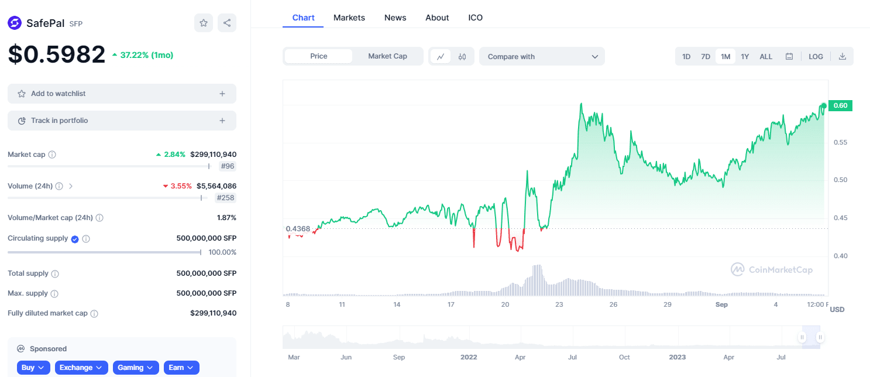Download chart data icon
The height and width of the screenshot is (377, 870).
click(843, 57)
